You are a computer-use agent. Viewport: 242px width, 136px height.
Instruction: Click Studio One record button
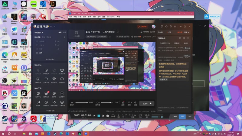coord(108,116)
